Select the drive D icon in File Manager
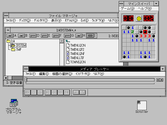167x125 pixels. click(33, 35)
